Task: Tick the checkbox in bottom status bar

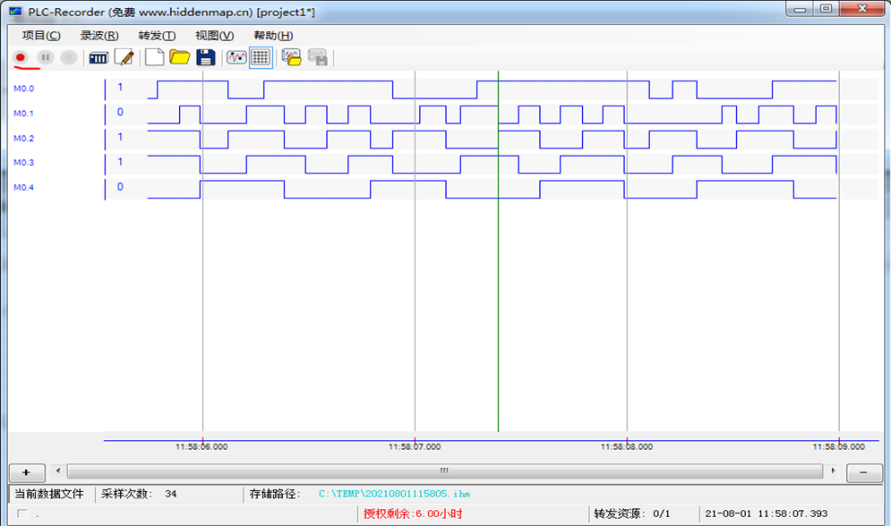Action: [22, 513]
